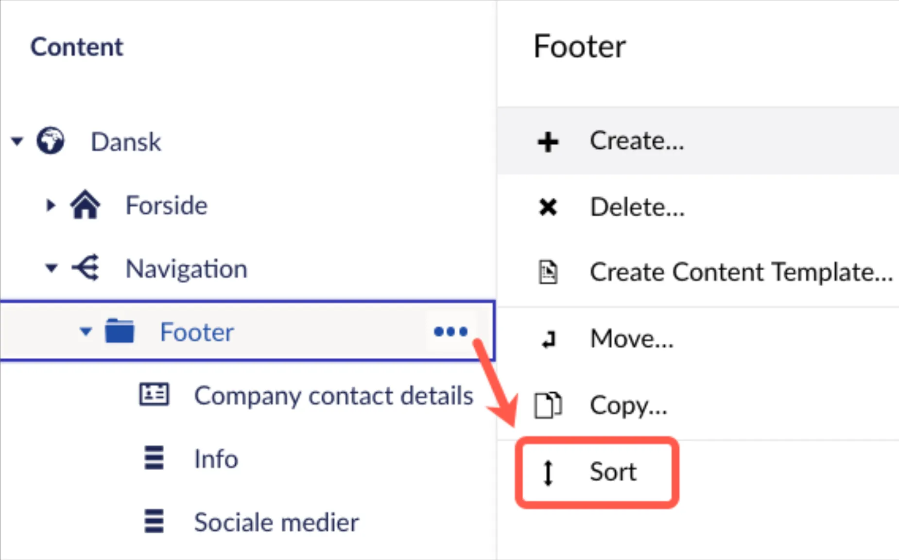The image size is (899, 560).
Task: Click the vertical arrows Sort icon
Action: 548,472
